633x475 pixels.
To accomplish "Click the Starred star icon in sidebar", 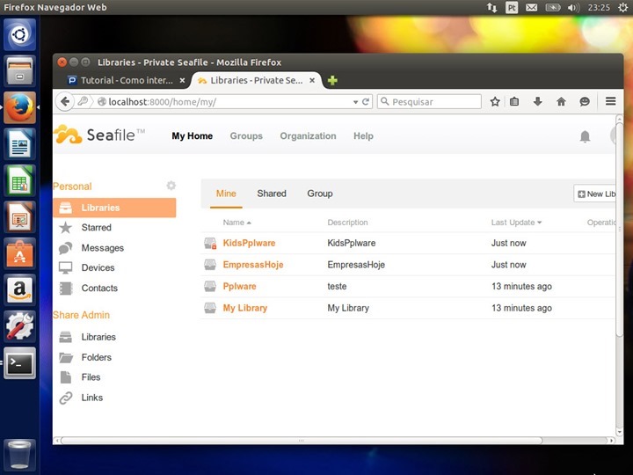I will [65, 228].
